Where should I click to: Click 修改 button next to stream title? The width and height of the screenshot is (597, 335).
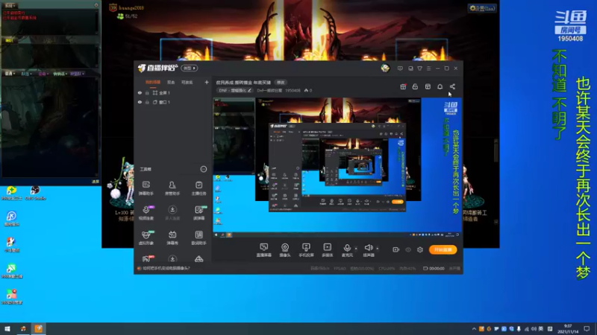point(281,83)
